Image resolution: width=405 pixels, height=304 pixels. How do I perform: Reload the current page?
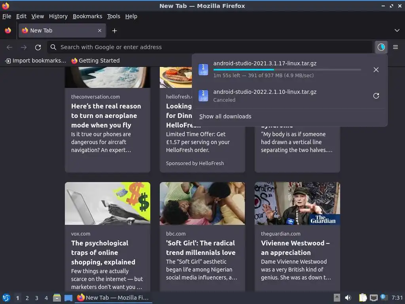coord(38,47)
